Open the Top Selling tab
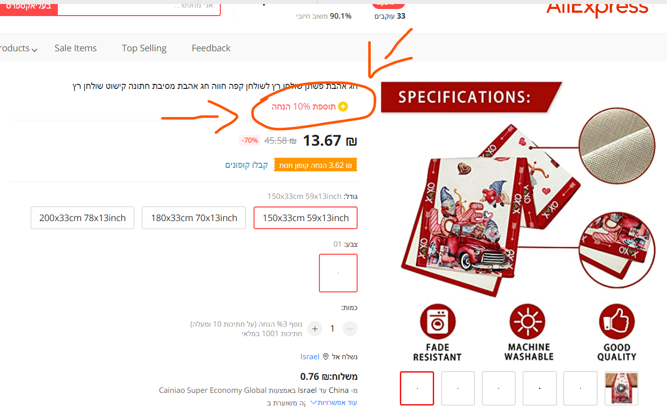The width and height of the screenshot is (667, 415). tap(144, 48)
